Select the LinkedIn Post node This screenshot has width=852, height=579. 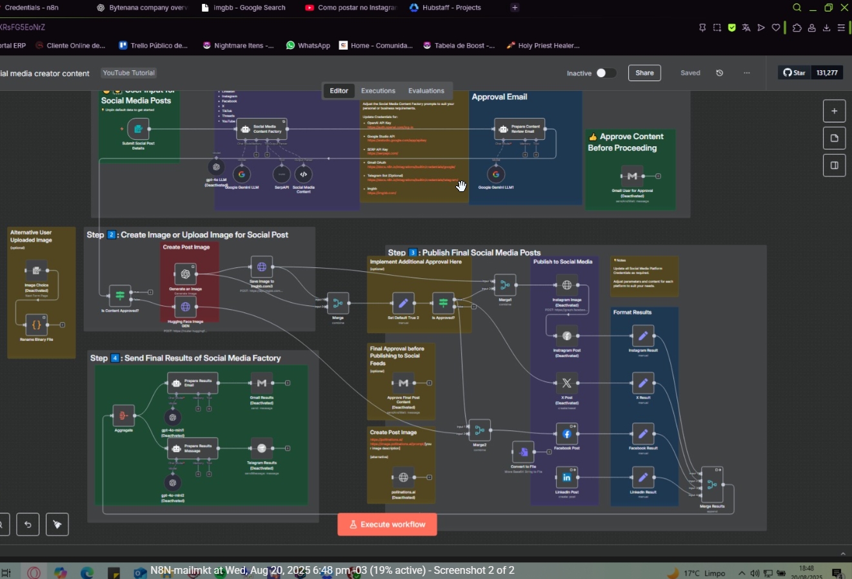point(567,477)
